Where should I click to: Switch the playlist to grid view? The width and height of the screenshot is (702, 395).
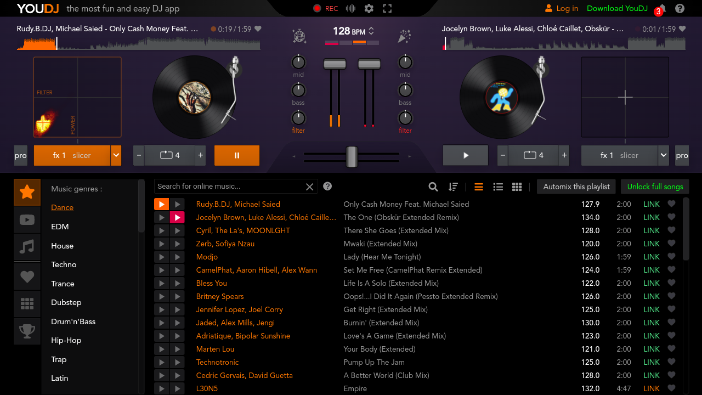click(516, 186)
